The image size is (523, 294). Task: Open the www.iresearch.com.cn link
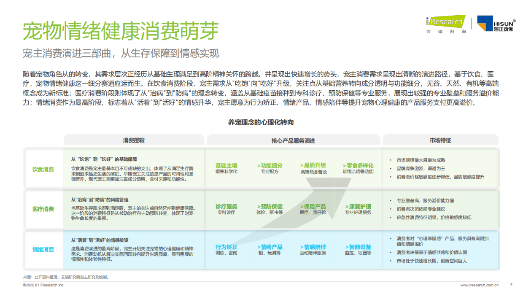[479, 285]
